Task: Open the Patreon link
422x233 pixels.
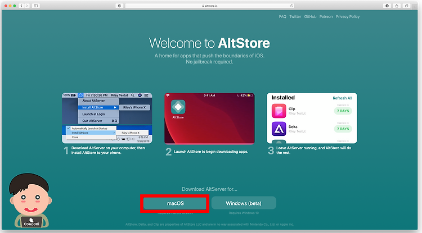Action: click(326, 17)
